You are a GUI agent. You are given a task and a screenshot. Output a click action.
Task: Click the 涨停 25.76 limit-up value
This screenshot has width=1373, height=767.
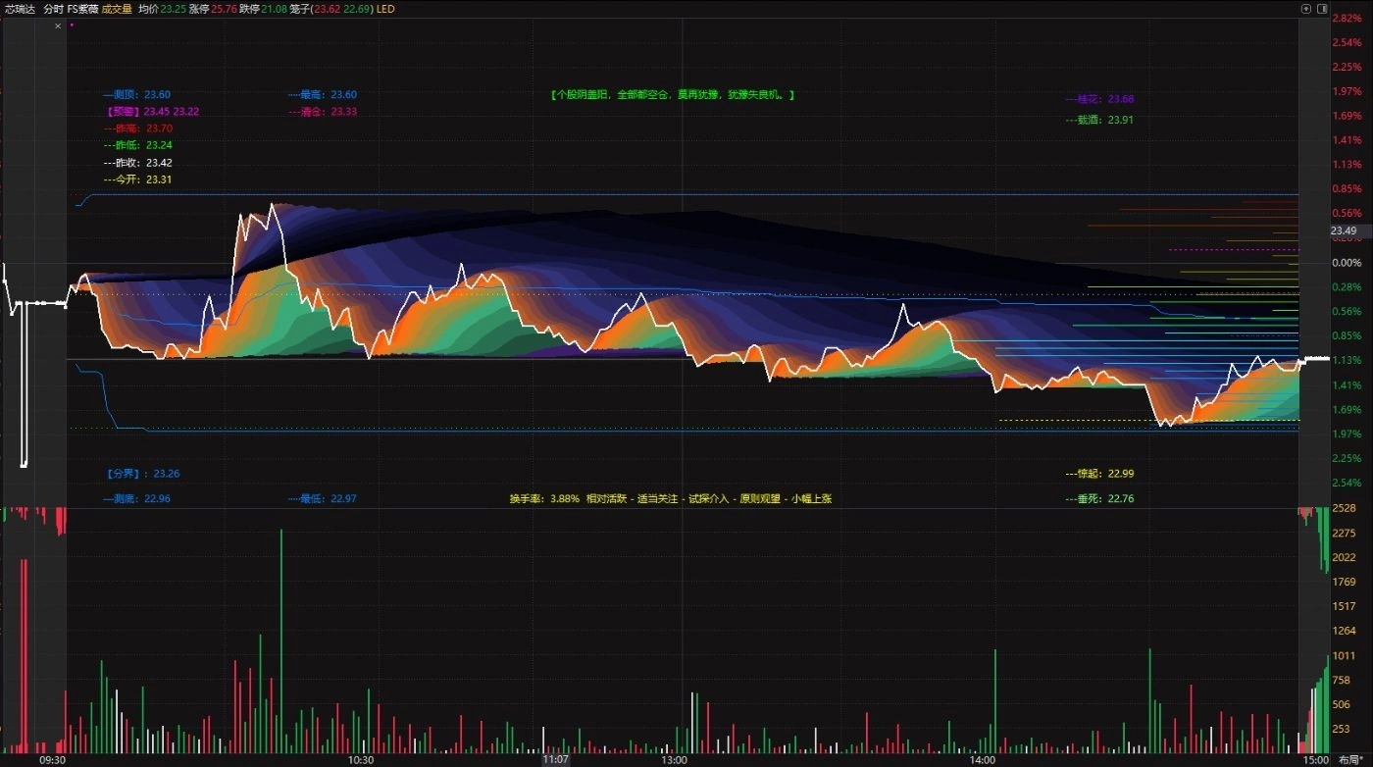click(x=213, y=9)
